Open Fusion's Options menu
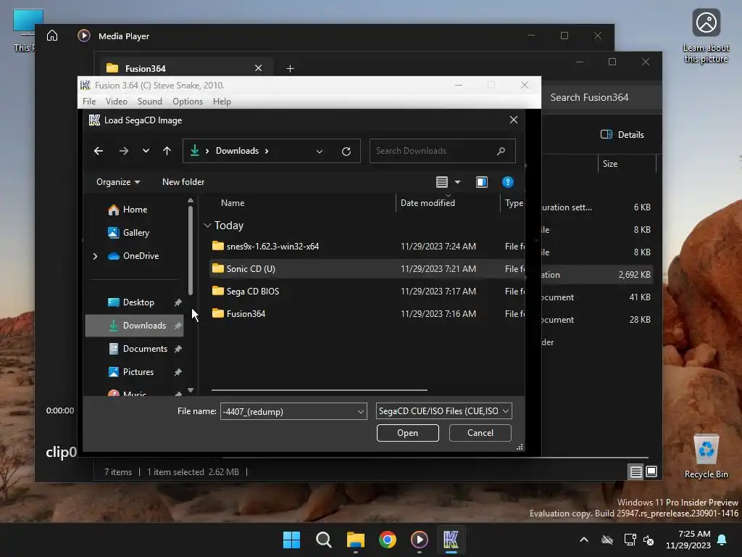The height and width of the screenshot is (557, 742). [x=188, y=102]
